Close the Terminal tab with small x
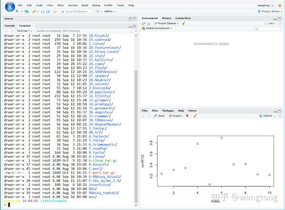The height and width of the screenshot is (210, 285). point(32,26)
